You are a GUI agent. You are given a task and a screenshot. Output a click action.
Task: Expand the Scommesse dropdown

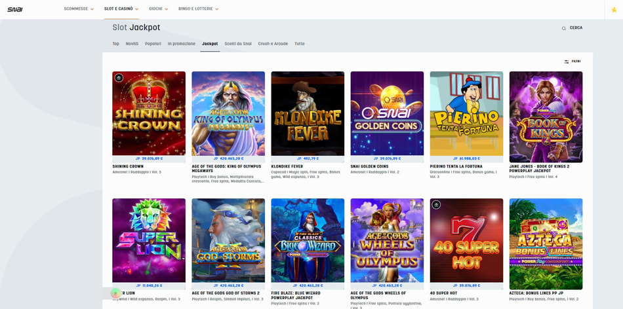click(x=79, y=9)
